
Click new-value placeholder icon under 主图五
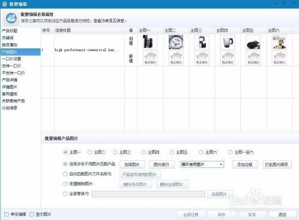point(254,58)
